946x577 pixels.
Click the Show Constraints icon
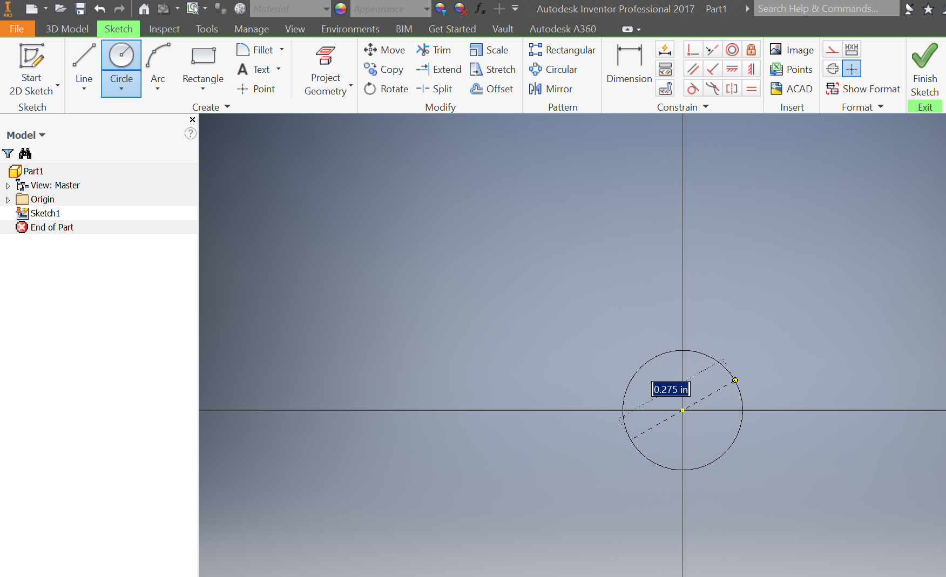pos(665,69)
